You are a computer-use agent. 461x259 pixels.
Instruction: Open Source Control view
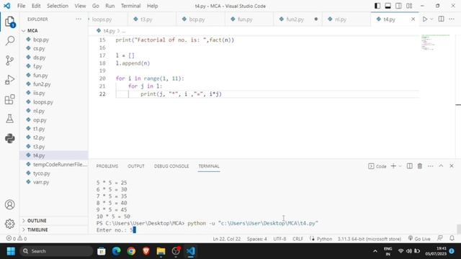pyautogui.click(x=9, y=60)
